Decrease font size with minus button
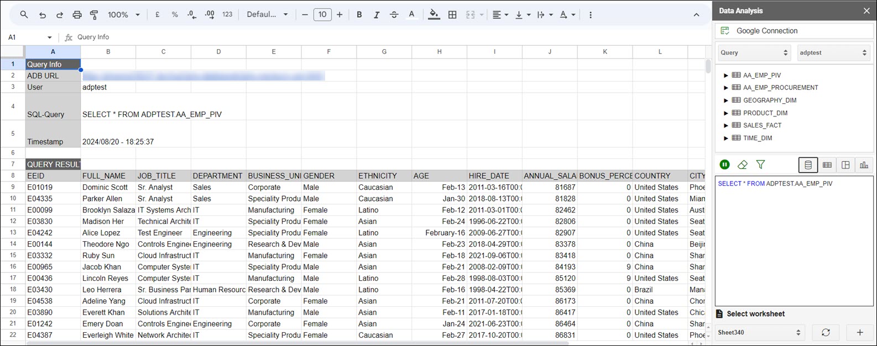877x346 pixels. 305,15
